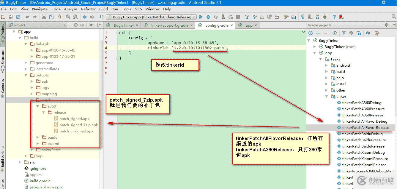Viewport: 397px width, 189px height.
Task: Expand the baidu patch folder
Action: (38, 137)
